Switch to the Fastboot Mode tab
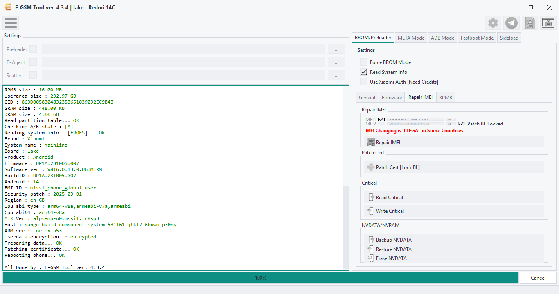The image size is (559, 294). click(x=477, y=38)
